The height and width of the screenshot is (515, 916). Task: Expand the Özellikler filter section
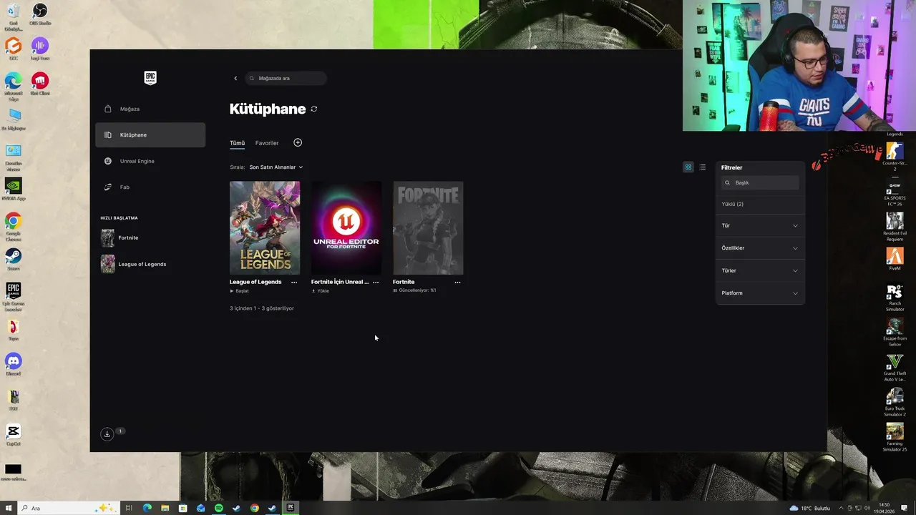[760, 248]
